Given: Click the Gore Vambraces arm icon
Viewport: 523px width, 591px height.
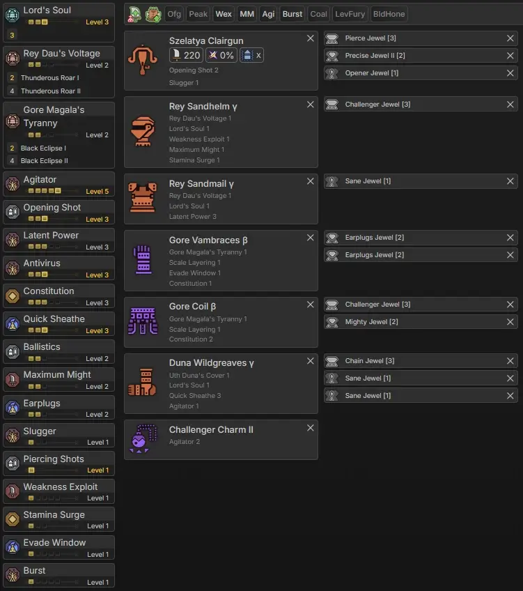Looking at the screenshot, I should (143, 261).
